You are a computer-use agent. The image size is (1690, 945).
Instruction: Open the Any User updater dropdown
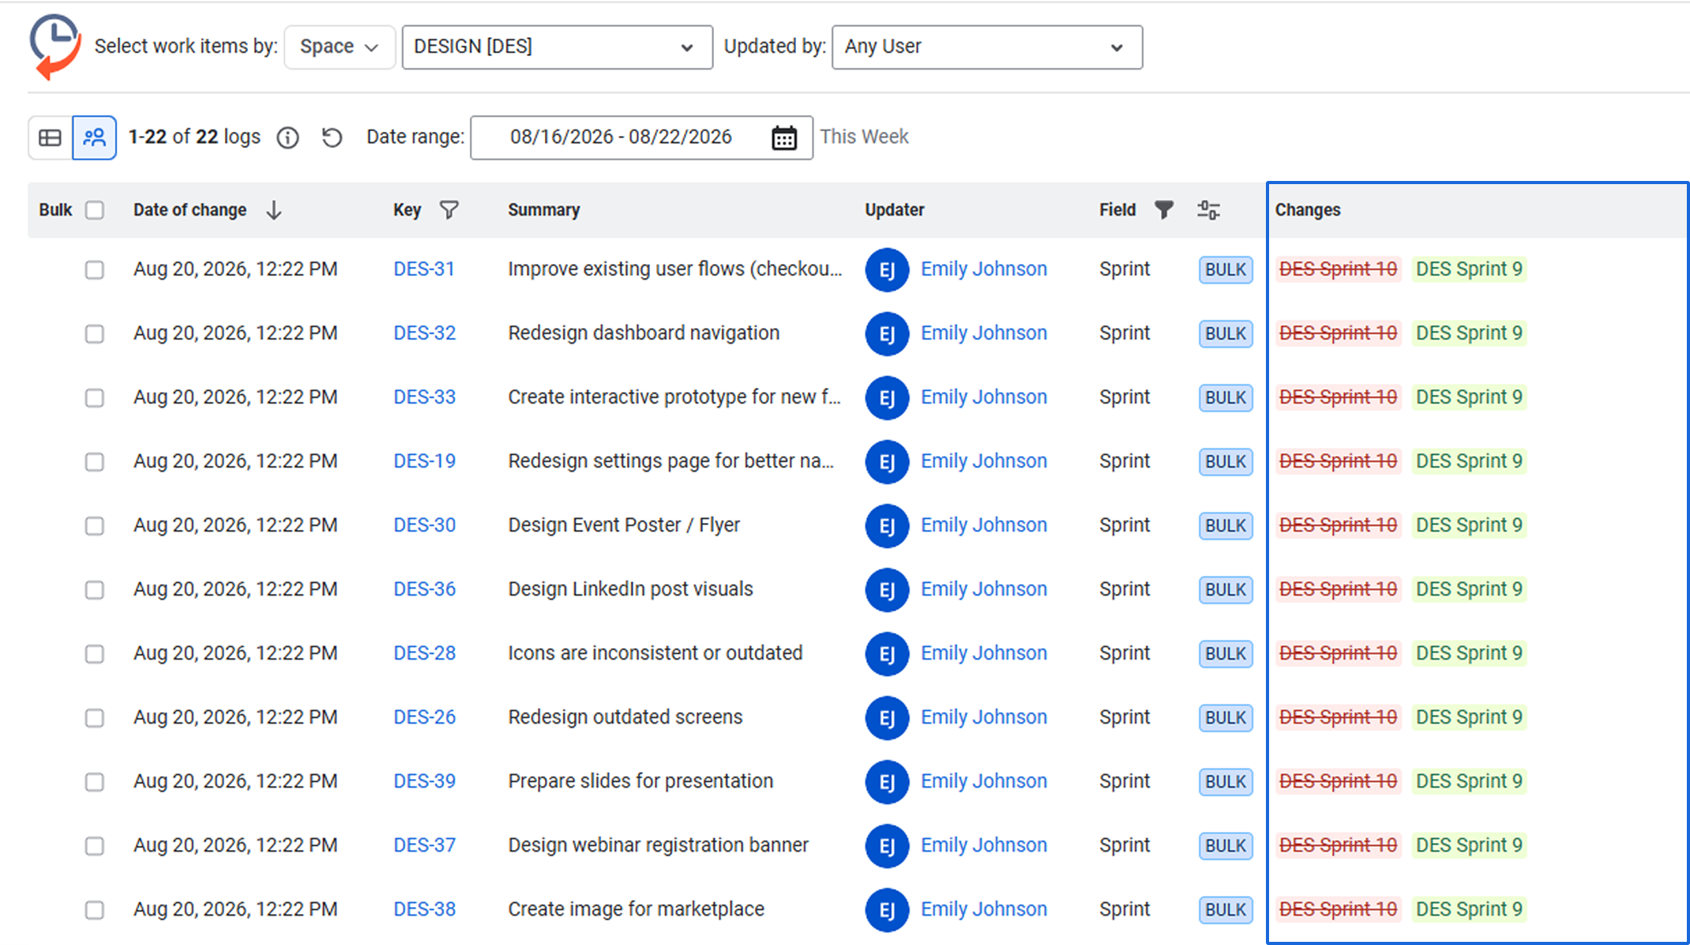tap(987, 47)
